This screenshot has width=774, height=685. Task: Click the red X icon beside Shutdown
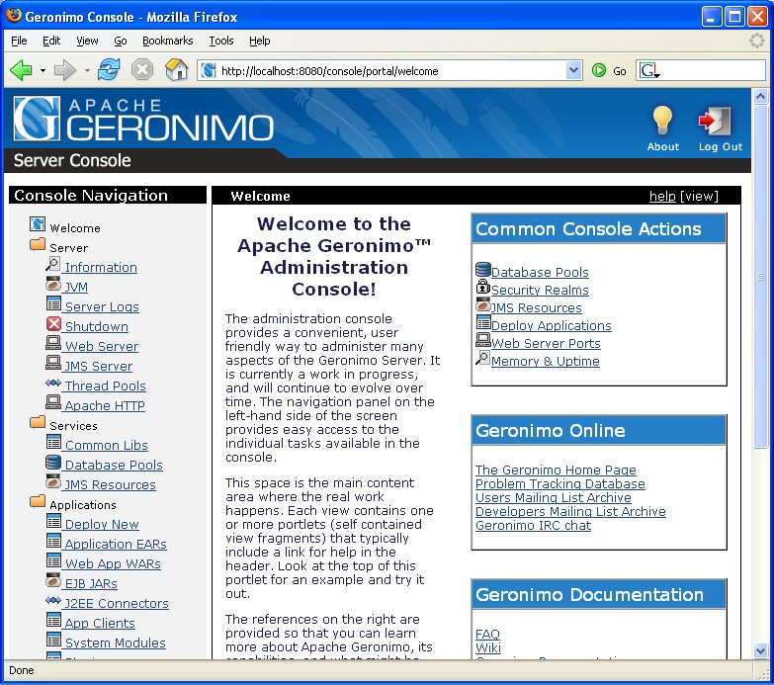(x=53, y=324)
